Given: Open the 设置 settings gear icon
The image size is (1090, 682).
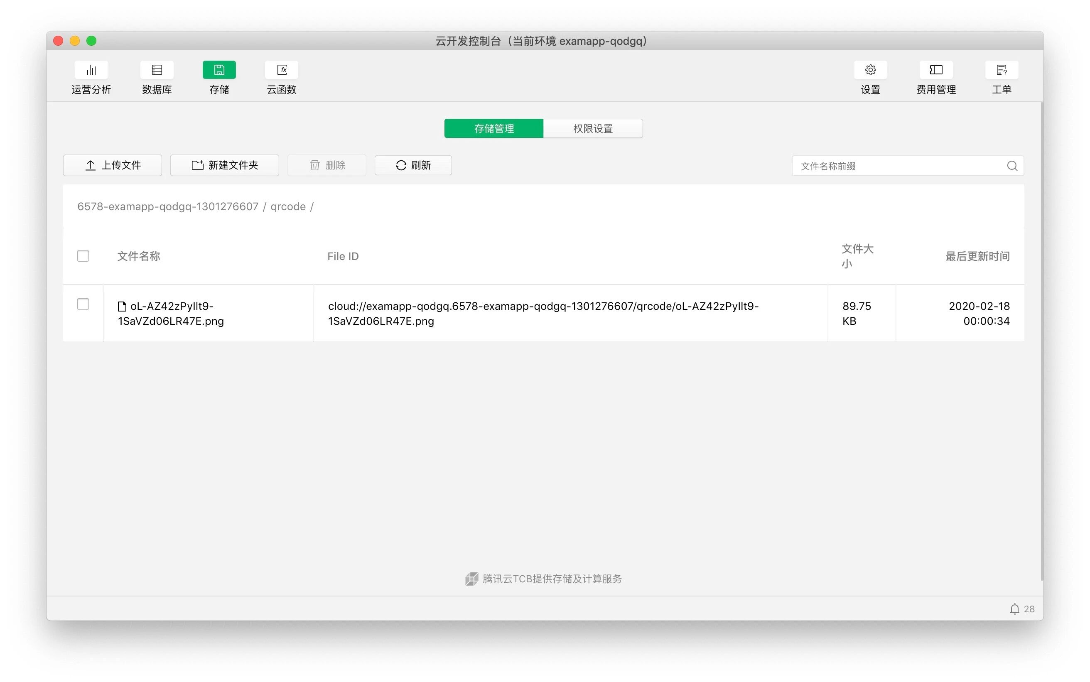Looking at the screenshot, I should (x=870, y=70).
